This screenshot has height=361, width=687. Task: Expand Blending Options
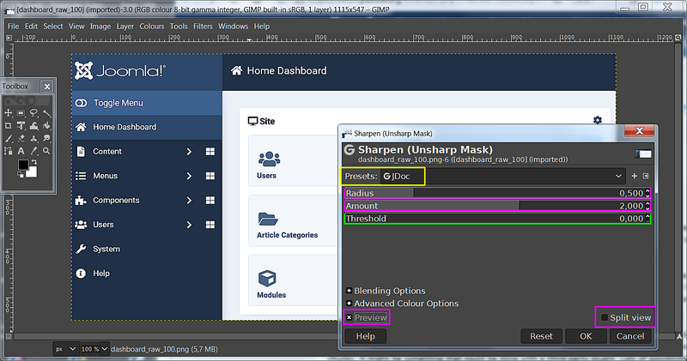(349, 291)
